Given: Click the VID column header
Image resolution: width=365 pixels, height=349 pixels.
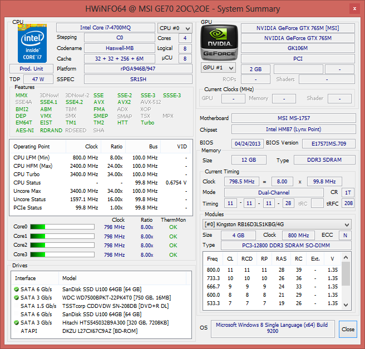Looking at the screenshot, I should [x=175, y=147].
